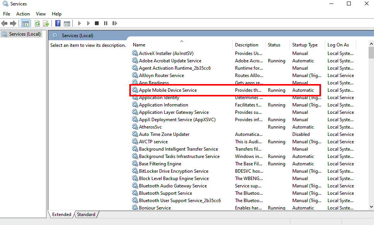Screen dimensions: 374x225
Task: Switch to the Standard tab
Action: click(86, 214)
